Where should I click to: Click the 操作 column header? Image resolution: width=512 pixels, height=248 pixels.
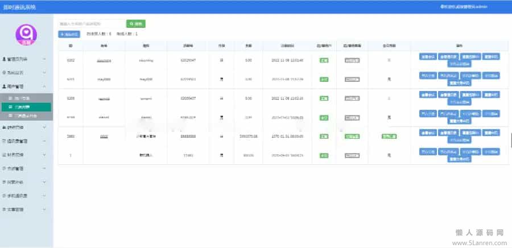460,46
